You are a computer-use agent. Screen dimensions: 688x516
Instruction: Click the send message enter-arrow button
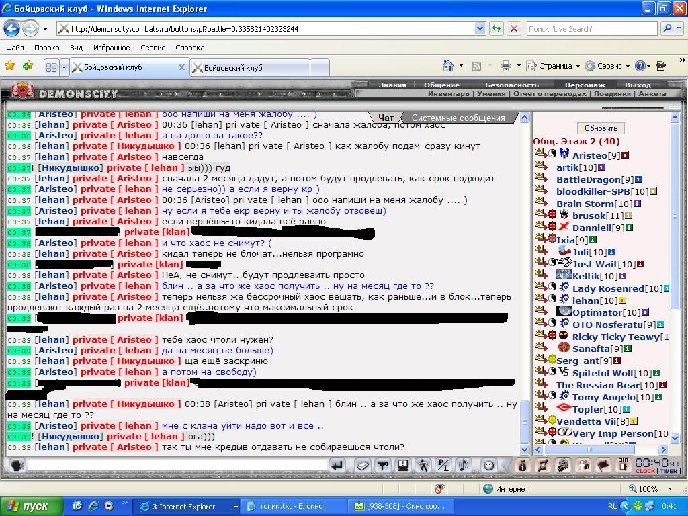[x=337, y=465]
